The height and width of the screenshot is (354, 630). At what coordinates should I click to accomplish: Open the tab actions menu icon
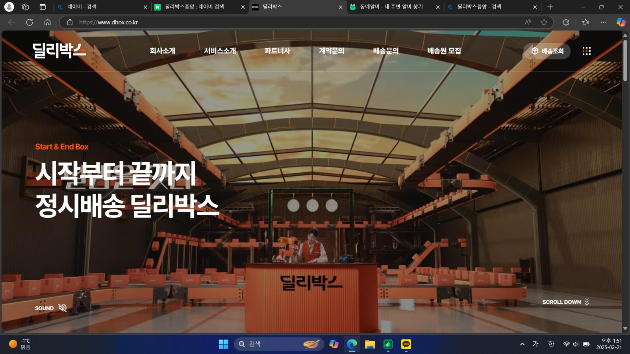(43, 7)
